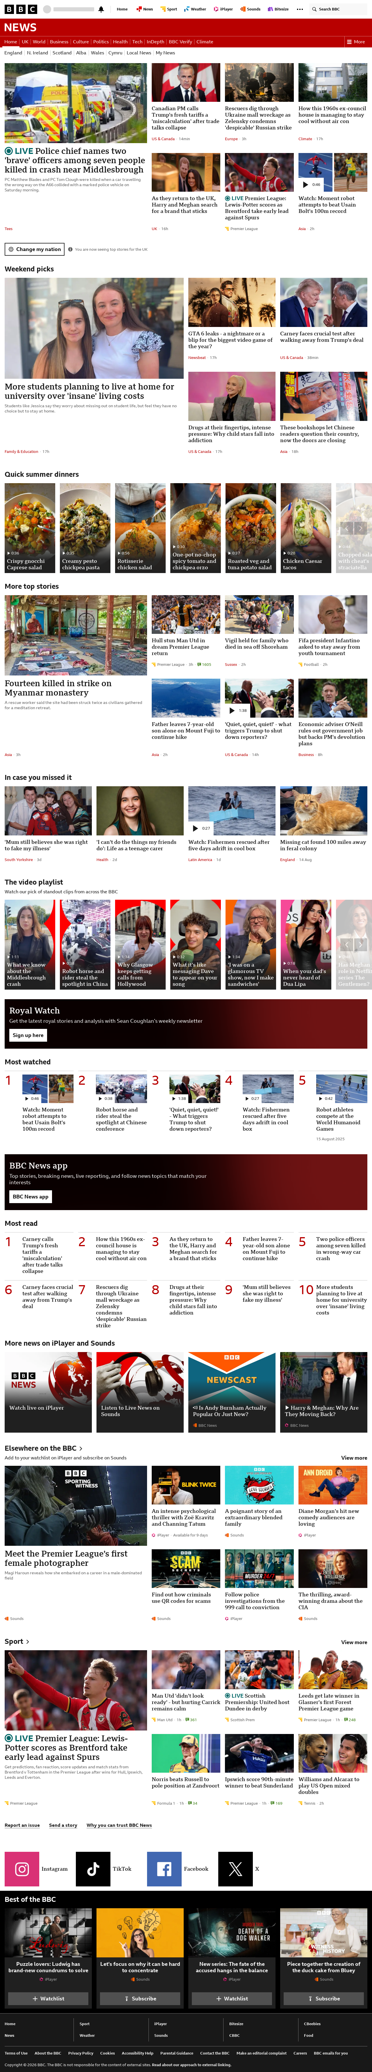Click Sign up here for Royal Watch
The image size is (372, 2072).
click(x=28, y=1035)
